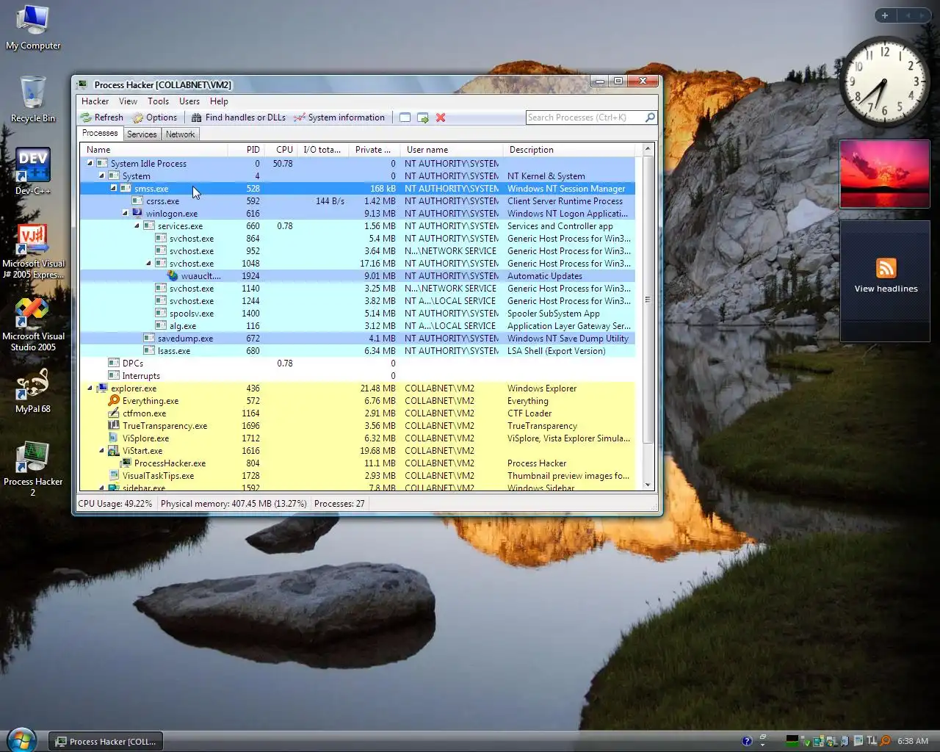Select the Recycle Bin desktop icon
The height and width of the screenshot is (752, 940).
click(x=32, y=99)
